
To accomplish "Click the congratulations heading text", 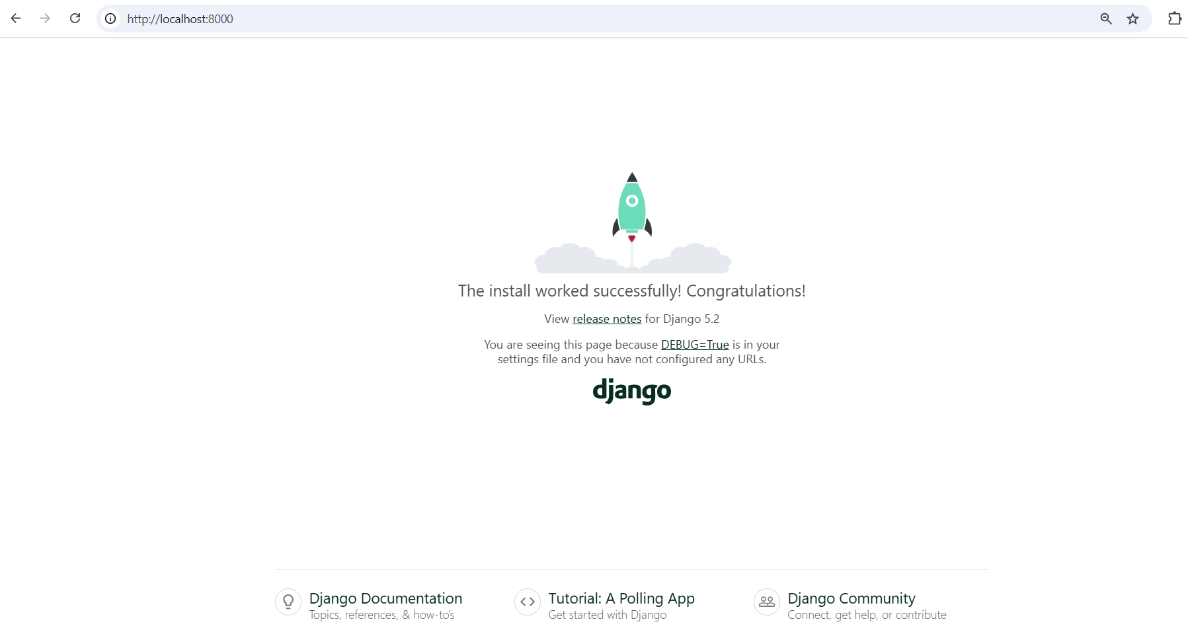I will (x=632, y=291).
